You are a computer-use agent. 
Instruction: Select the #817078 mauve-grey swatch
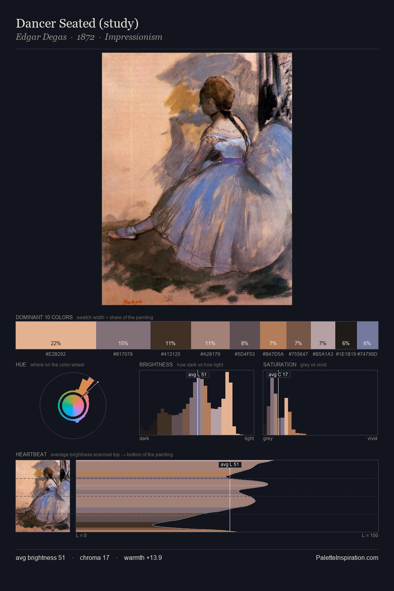[x=123, y=335]
